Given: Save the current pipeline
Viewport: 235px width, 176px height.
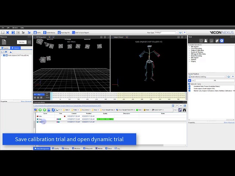Looking at the screenshot, I should tap(228, 77).
